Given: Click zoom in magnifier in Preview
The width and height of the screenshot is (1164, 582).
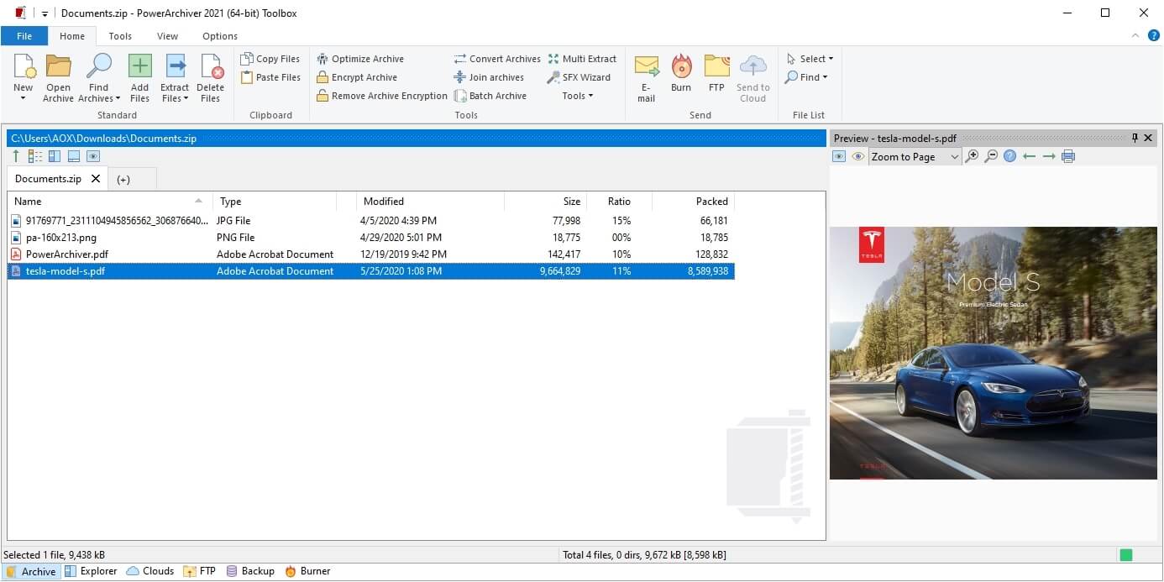Looking at the screenshot, I should pyautogui.click(x=972, y=156).
